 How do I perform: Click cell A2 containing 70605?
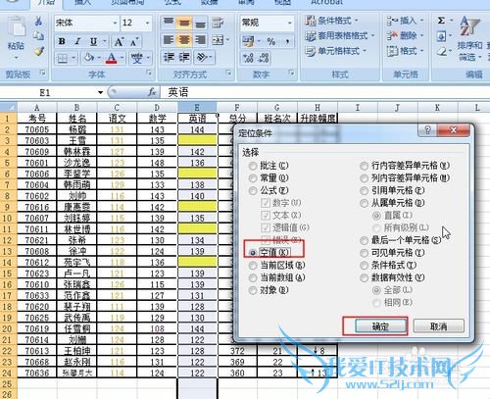pyautogui.click(x=37, y=129)
